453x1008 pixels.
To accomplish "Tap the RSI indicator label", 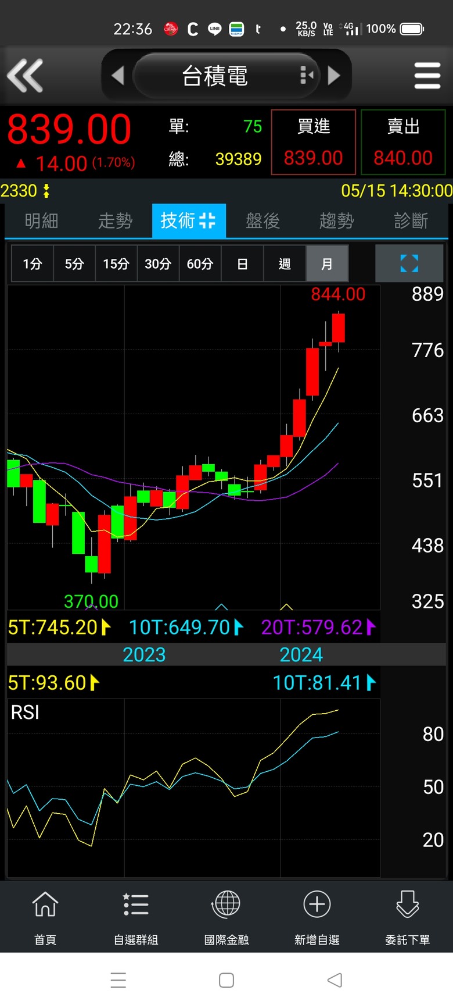I will point(25,713).
